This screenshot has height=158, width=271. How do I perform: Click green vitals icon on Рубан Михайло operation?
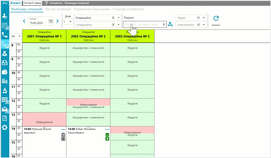(107, 134)
